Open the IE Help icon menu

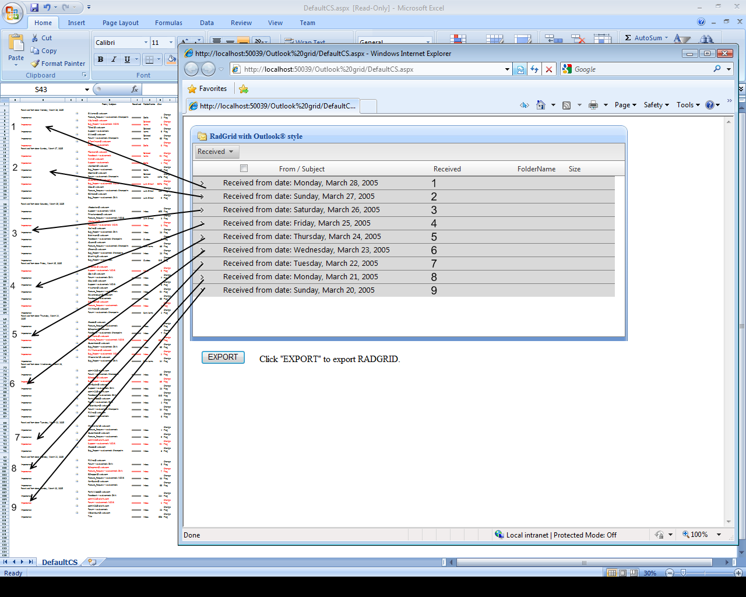tap(709, 105)
